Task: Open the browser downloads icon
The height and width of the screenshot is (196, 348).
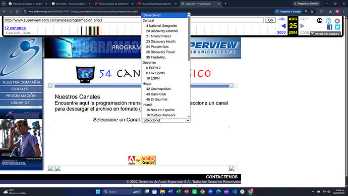Action: 330,11
